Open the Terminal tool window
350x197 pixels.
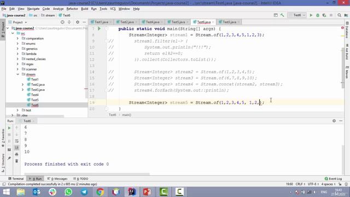point(16,179)
